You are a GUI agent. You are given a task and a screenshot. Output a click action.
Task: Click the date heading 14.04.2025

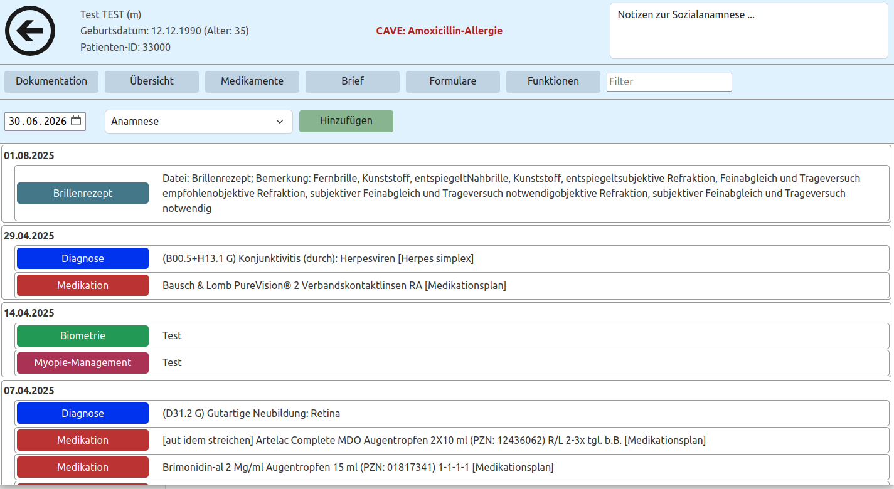pos(29,313)
